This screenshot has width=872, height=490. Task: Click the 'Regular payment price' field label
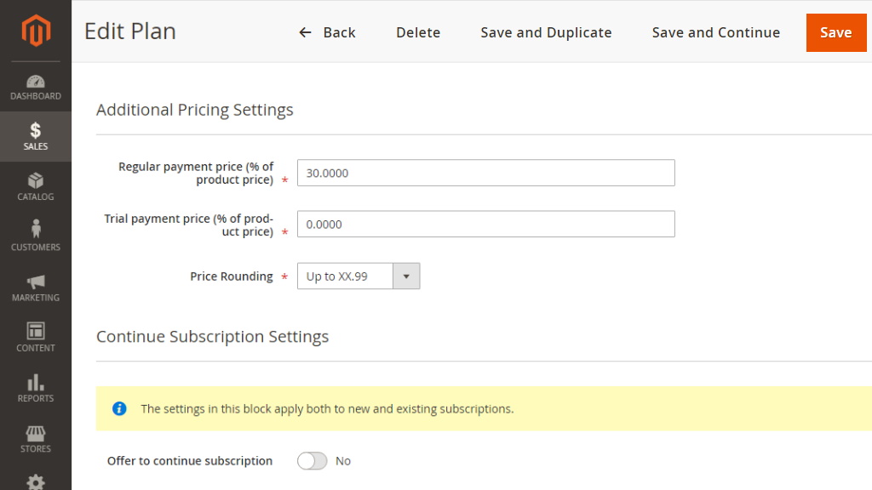coord(196,173)
